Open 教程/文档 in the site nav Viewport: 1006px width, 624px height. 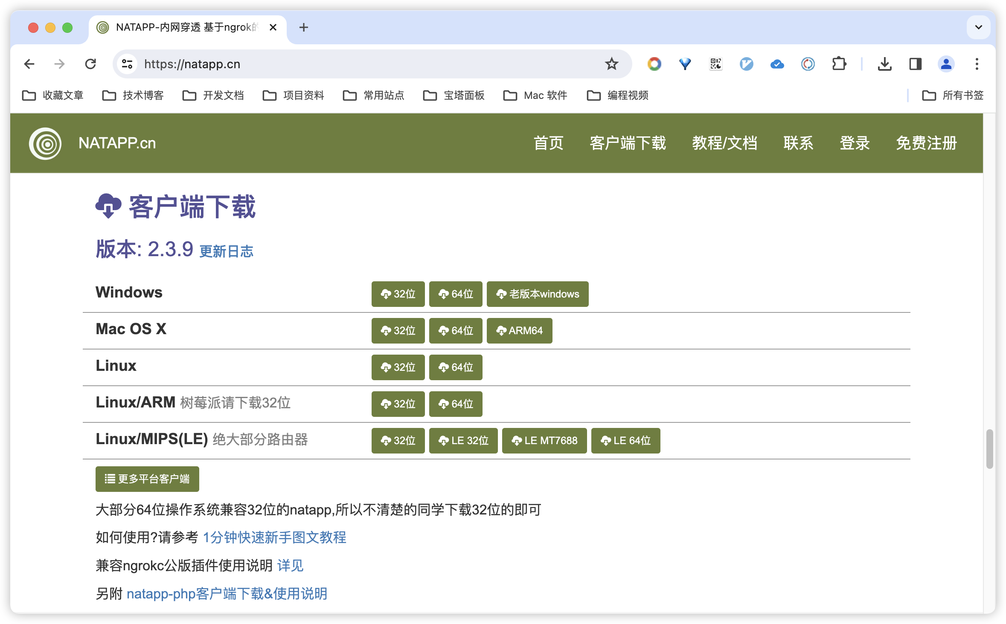[724, 143]
